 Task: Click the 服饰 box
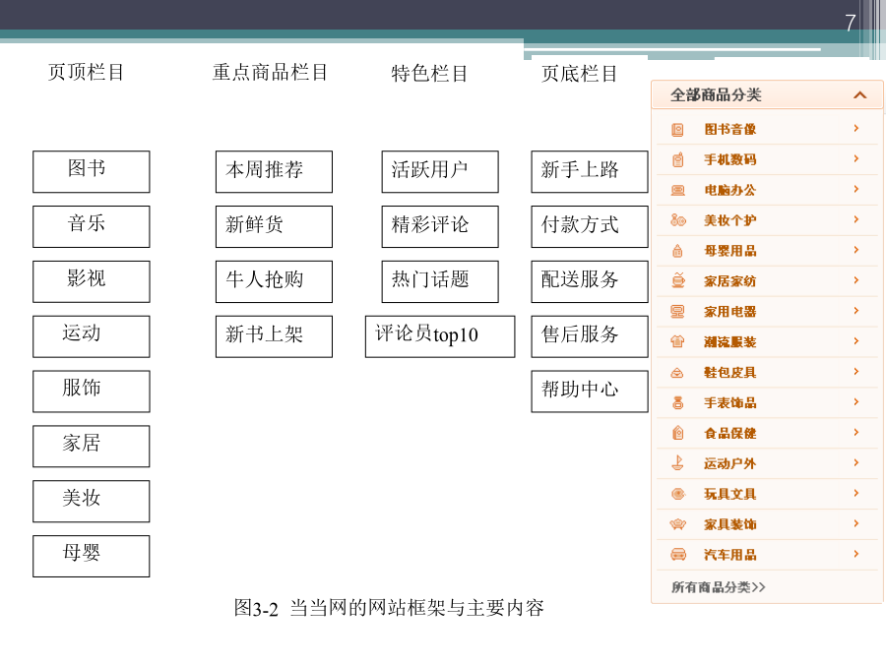91,392
